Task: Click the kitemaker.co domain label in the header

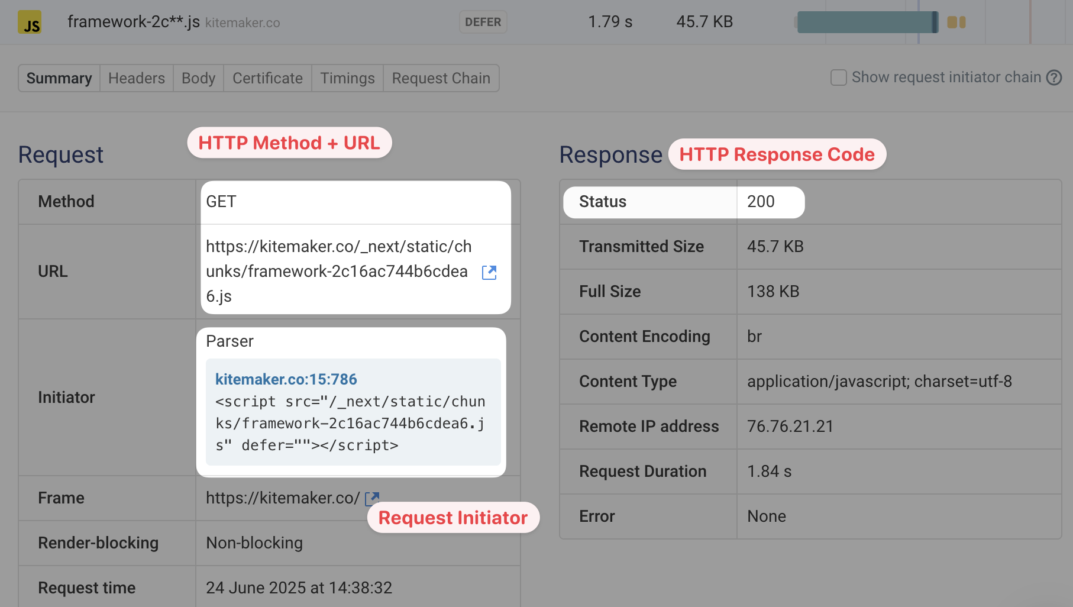Action: click(x=243, y=23)
